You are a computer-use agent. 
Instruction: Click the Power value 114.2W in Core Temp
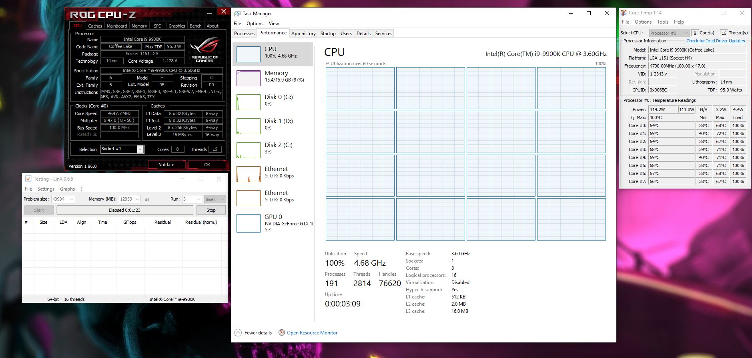click(663, 109)
